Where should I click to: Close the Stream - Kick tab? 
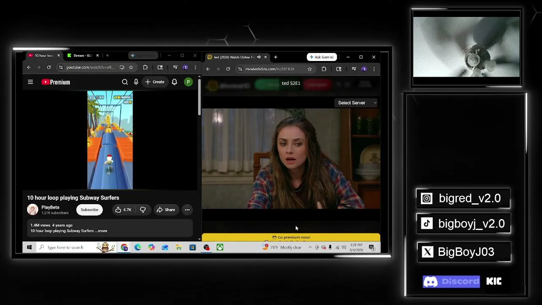(97, 55)
